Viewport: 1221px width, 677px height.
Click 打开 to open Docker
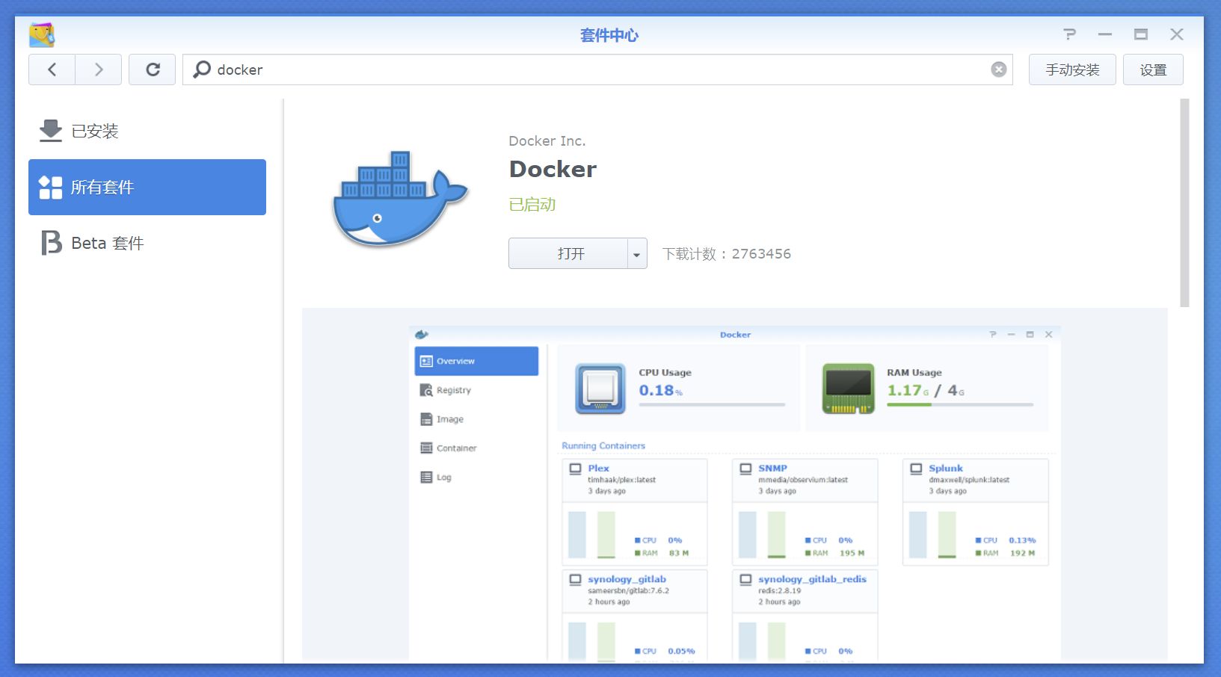click(569, 253)
